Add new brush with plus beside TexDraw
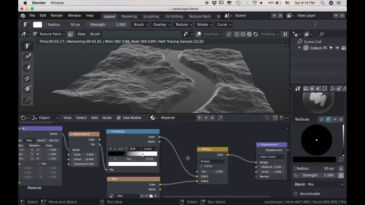Image resolution: width=365 pixels, height=205 pixels. pos(335,119)
